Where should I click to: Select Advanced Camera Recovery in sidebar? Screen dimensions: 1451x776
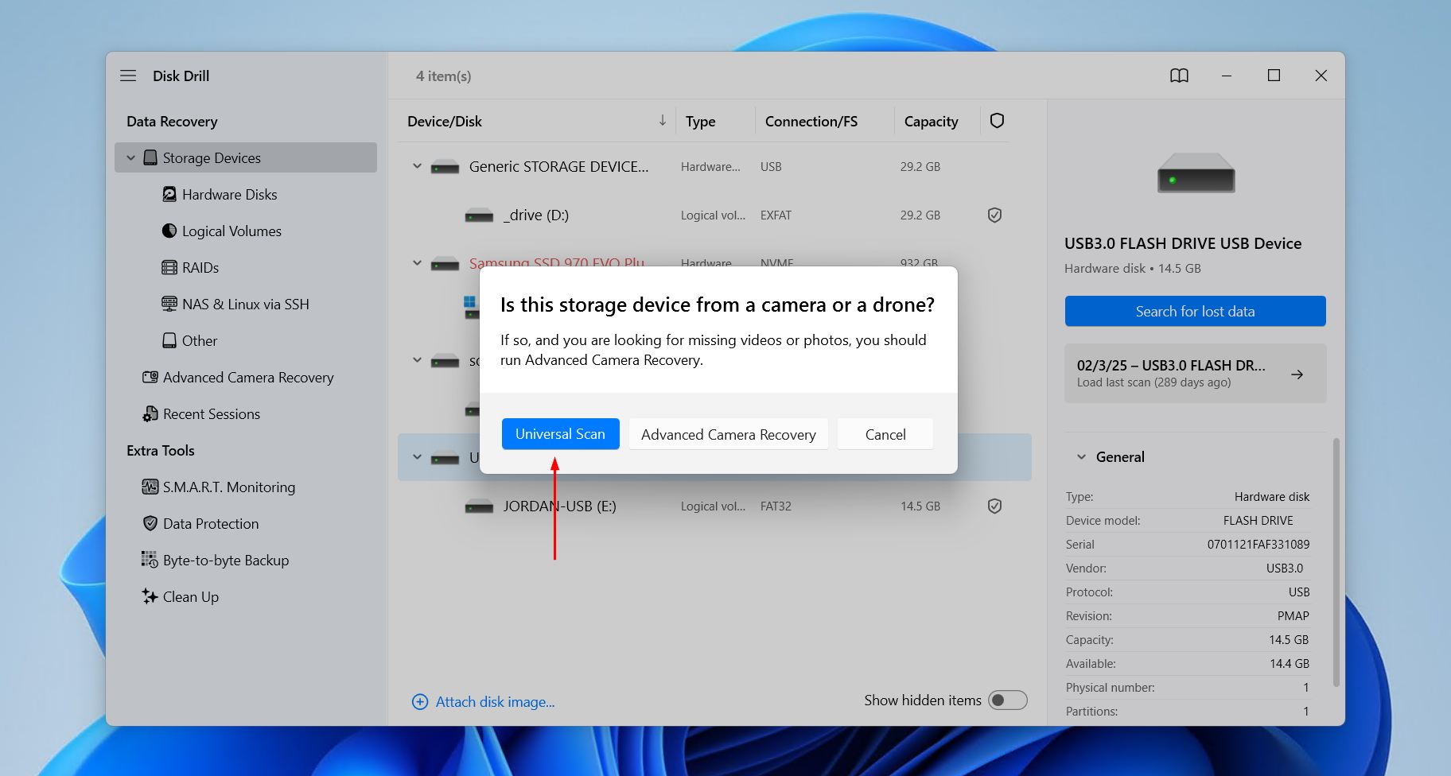click(x=248, y=377)
